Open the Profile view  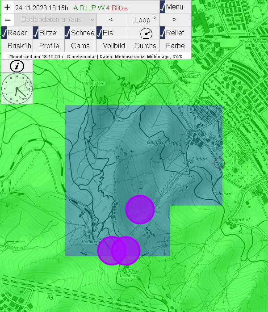point(49,46)
